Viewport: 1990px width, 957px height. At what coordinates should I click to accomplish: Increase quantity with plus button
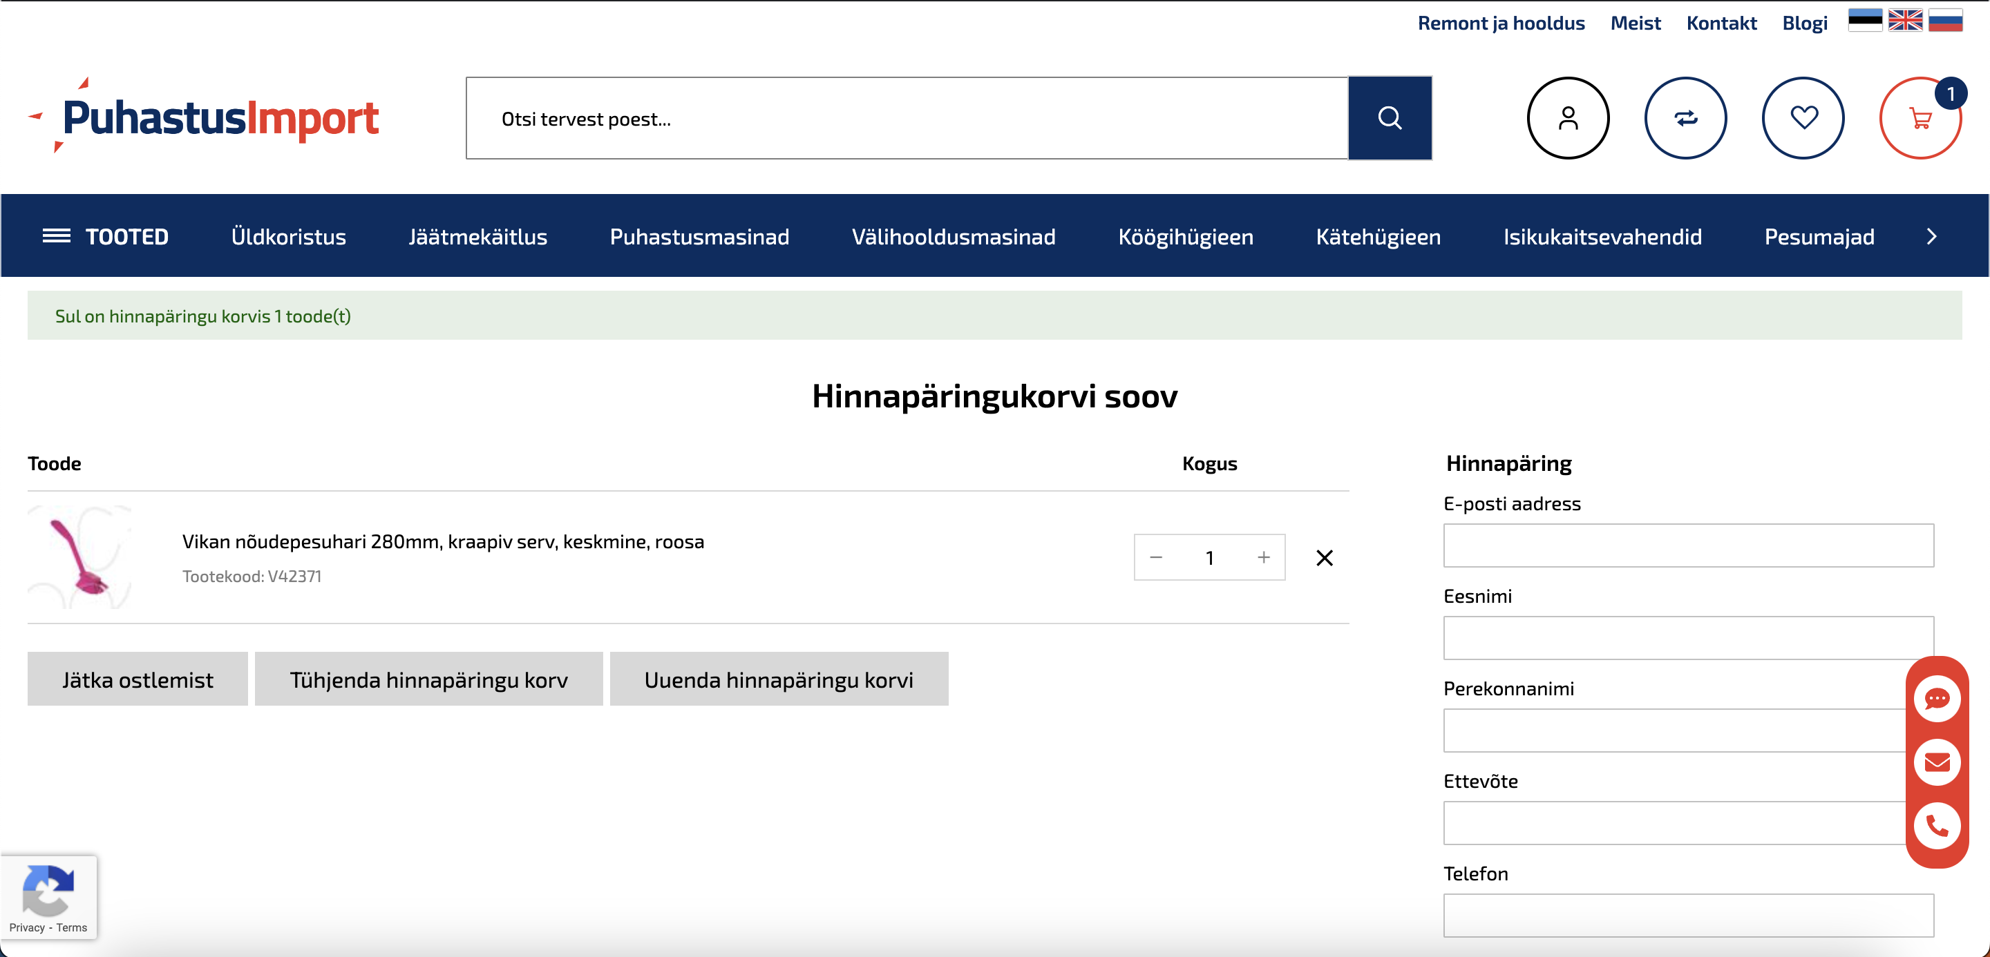tap(1264, 557)
